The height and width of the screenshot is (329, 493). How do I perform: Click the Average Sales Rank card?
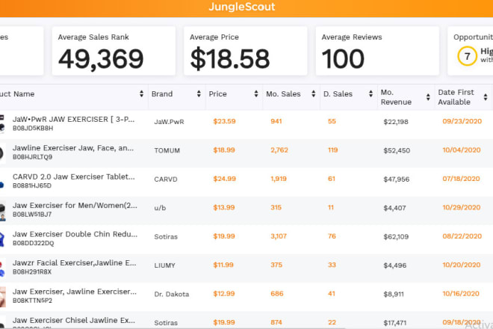[x=114, y=51]
